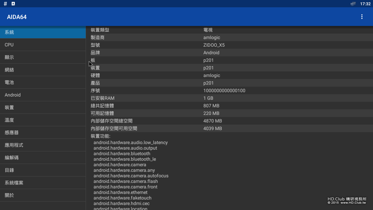Select the 內部儲存空間可用空間 row label

pyautogui.click(x=114, y=129)
